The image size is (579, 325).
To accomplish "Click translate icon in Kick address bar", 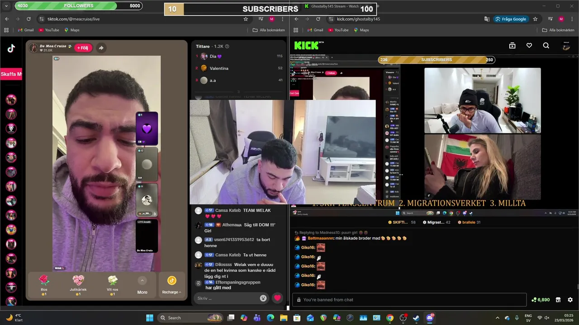I will [x=487, y=19].
